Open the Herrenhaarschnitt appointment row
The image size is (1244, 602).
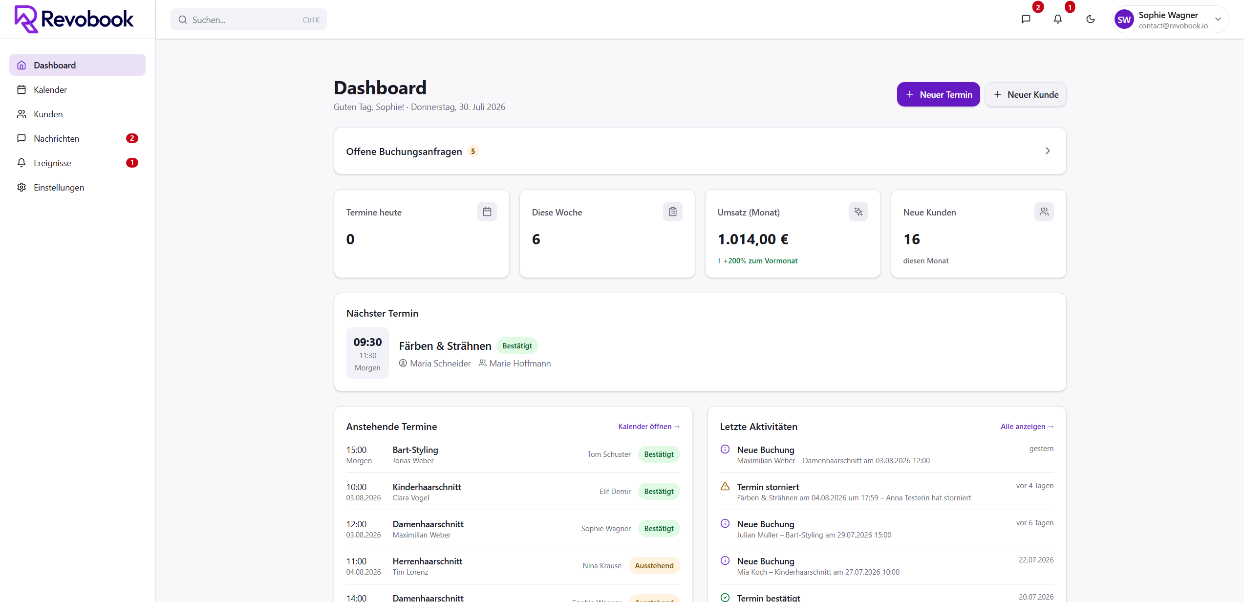point(513,566)
